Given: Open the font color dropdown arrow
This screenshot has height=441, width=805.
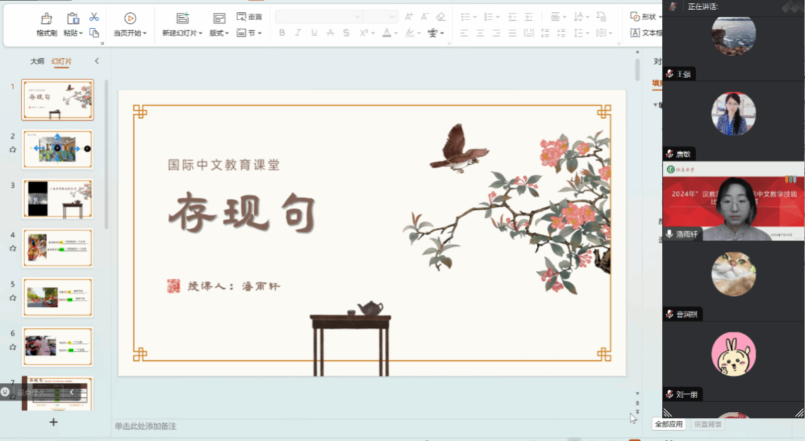Looking at the screenshot, I should pos(396,32).
